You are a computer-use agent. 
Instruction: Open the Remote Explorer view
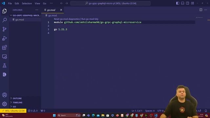click(4, 56)
